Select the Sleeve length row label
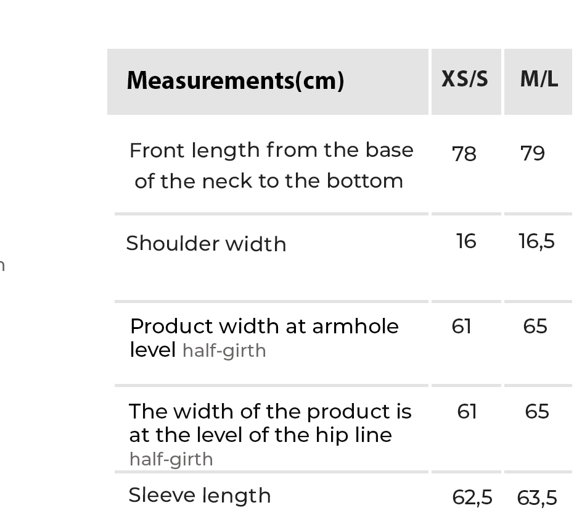574x529 pixels. click(200, 496)
